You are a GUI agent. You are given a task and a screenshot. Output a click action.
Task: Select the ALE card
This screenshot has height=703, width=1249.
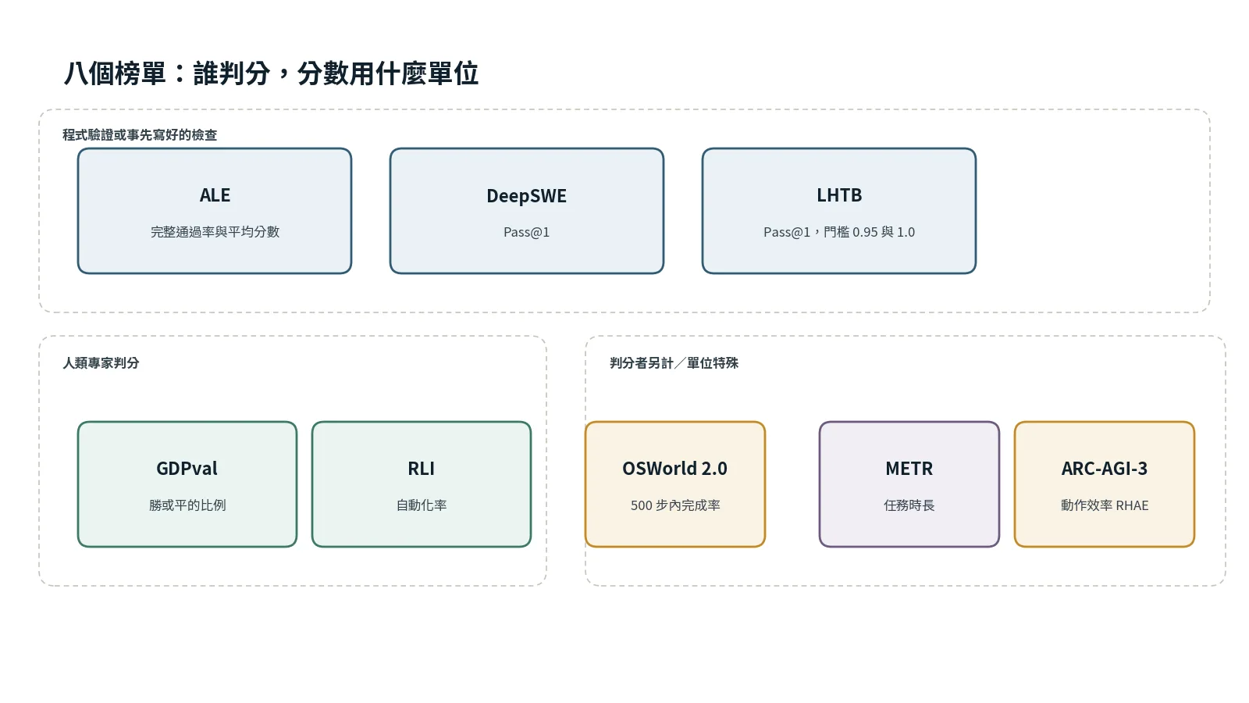coord(215,211)
